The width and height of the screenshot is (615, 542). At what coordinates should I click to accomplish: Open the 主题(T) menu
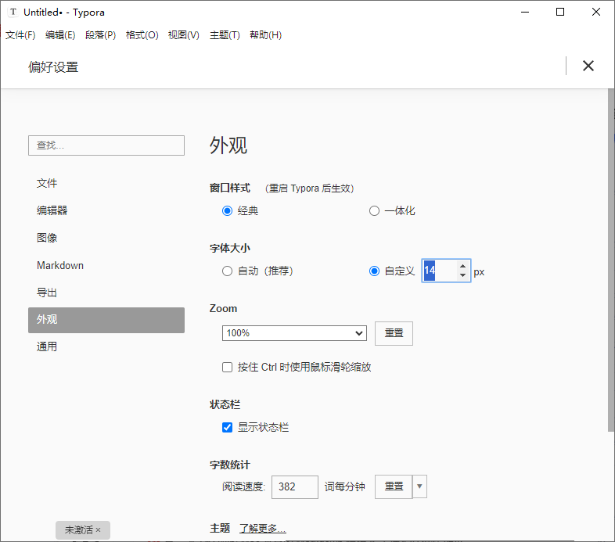tap(225, 35)
